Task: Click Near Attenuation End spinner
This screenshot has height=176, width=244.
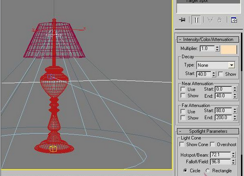Action: (235, 96)
